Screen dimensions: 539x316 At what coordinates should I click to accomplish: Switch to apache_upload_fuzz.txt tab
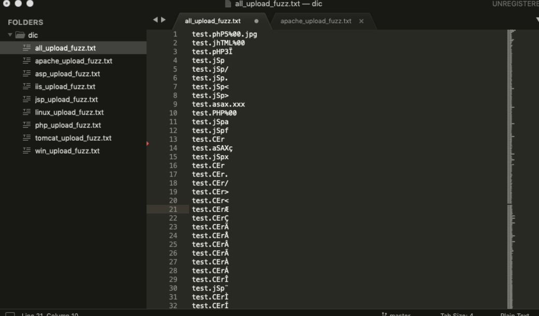coord(316,21)
